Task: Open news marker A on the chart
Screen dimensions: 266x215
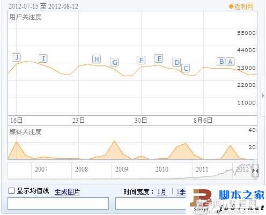Action: [x=230, y=62]
